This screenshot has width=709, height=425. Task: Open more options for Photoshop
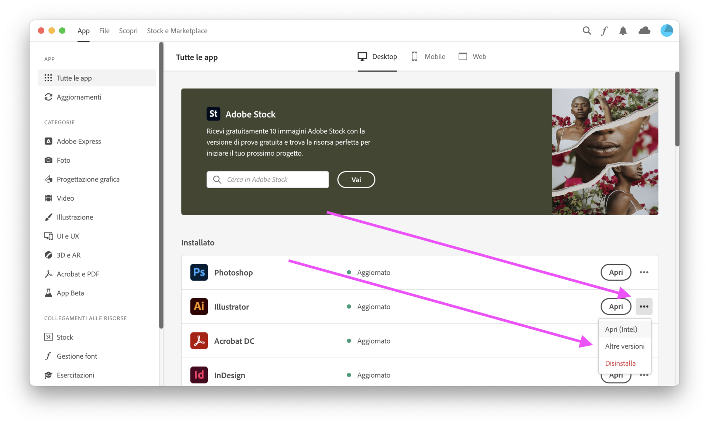pos(644,272)
